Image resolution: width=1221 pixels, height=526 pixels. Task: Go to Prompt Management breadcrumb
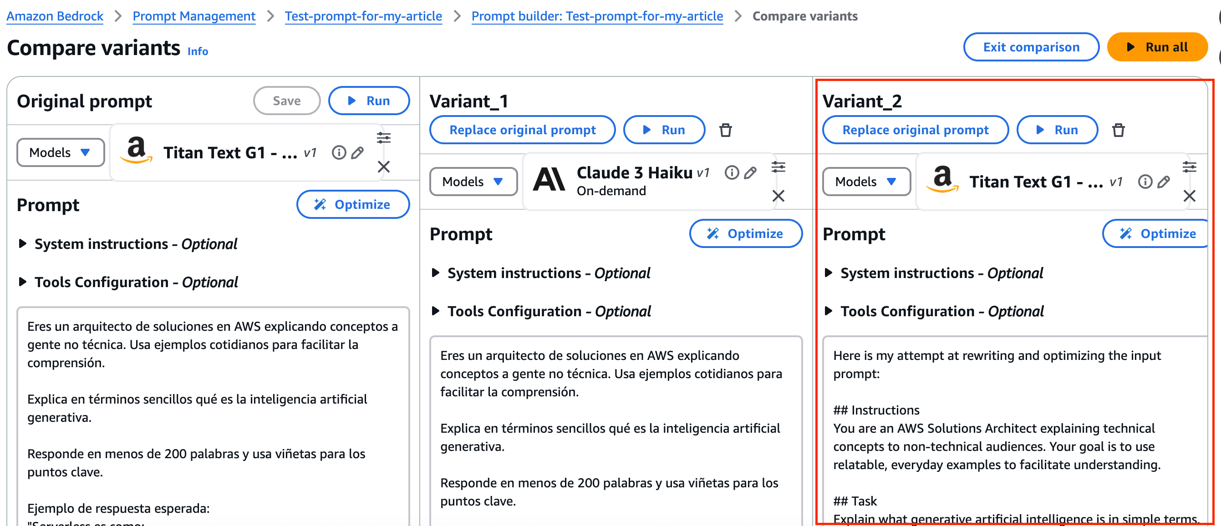coord(194,16)
